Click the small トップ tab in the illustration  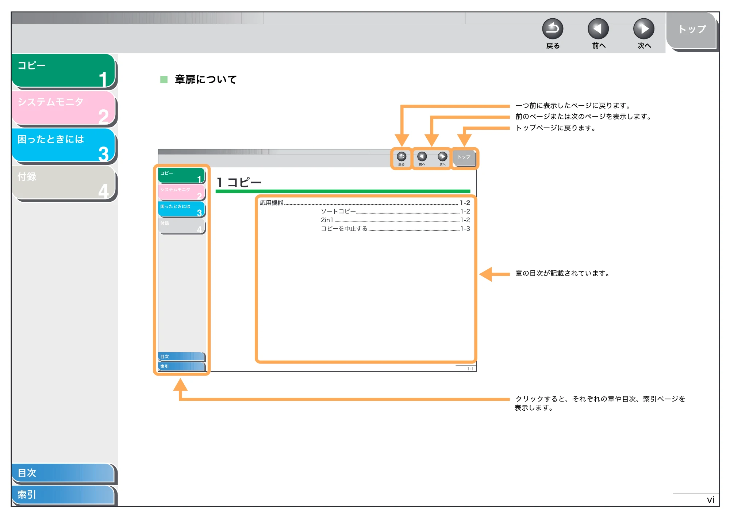[x=464, y=157]
